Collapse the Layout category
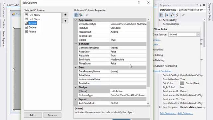213x120 pixels. click(x=76, y=99)
